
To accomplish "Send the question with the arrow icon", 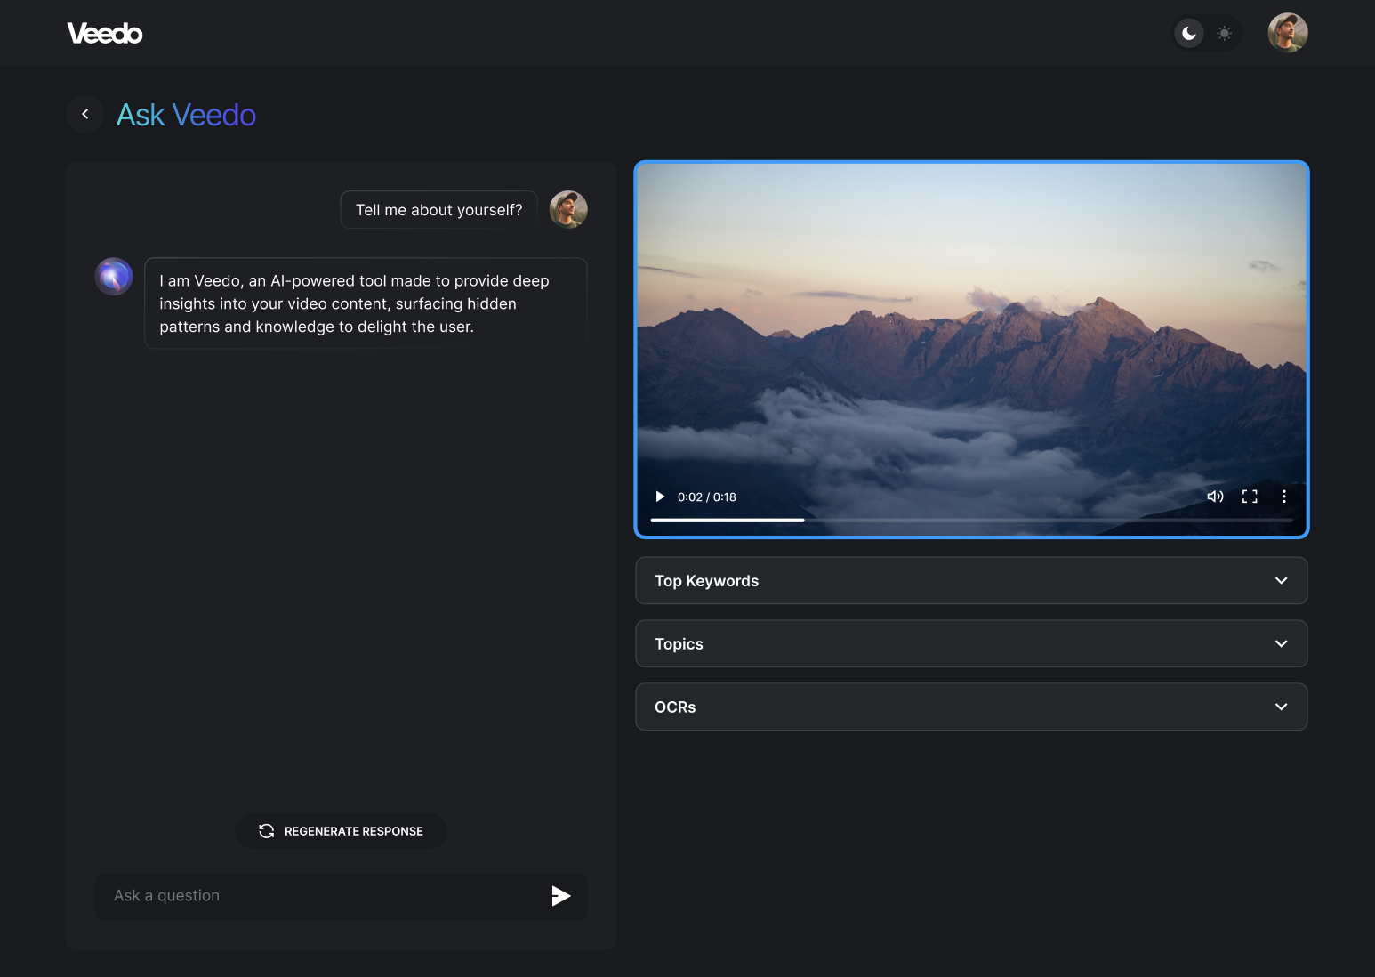I will [x=560, y=896].
